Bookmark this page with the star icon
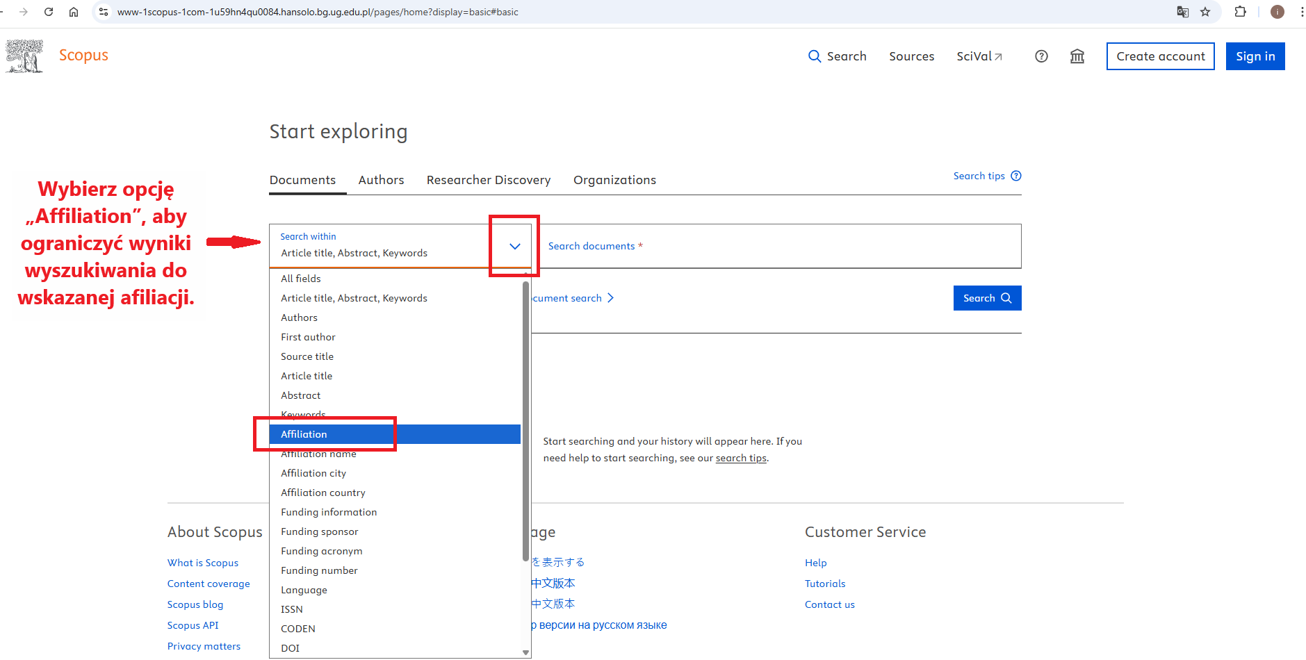Viewport: 1306px width, 660px height. (1205, 12)
